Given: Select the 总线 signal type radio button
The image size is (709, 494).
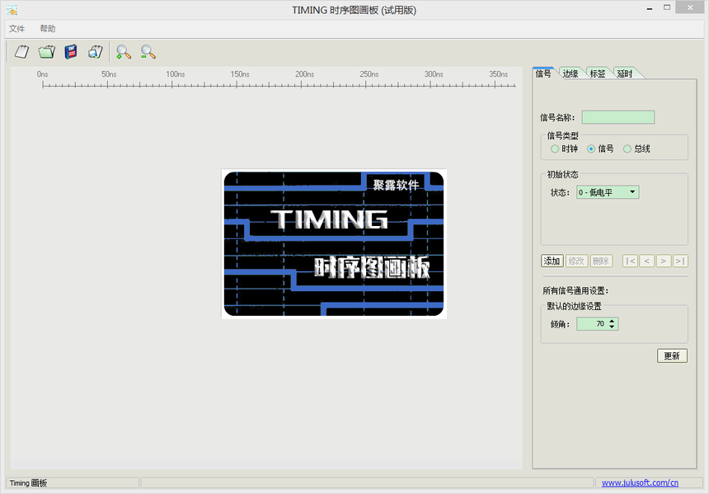Looking at the screenshot, I should 627,148.
